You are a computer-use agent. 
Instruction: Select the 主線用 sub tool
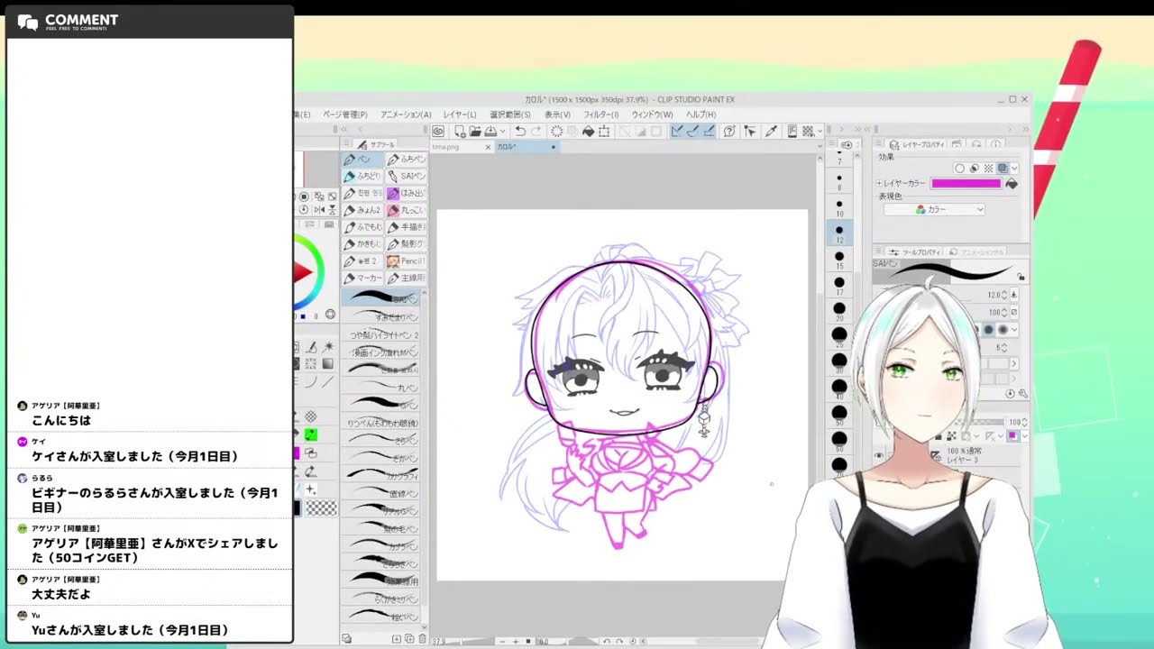pos(406,279)
